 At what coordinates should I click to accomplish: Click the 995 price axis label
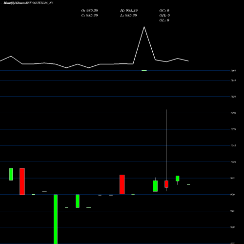click(x=233, y=178)
